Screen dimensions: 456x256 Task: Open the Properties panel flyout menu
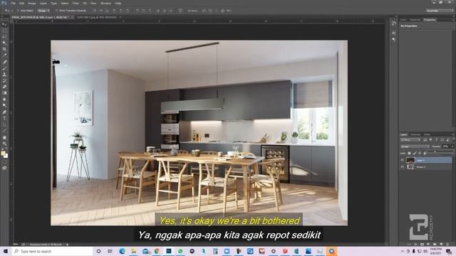point(453,20)
